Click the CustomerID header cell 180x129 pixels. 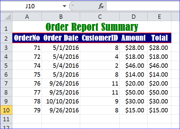click(x=100, y=38)
